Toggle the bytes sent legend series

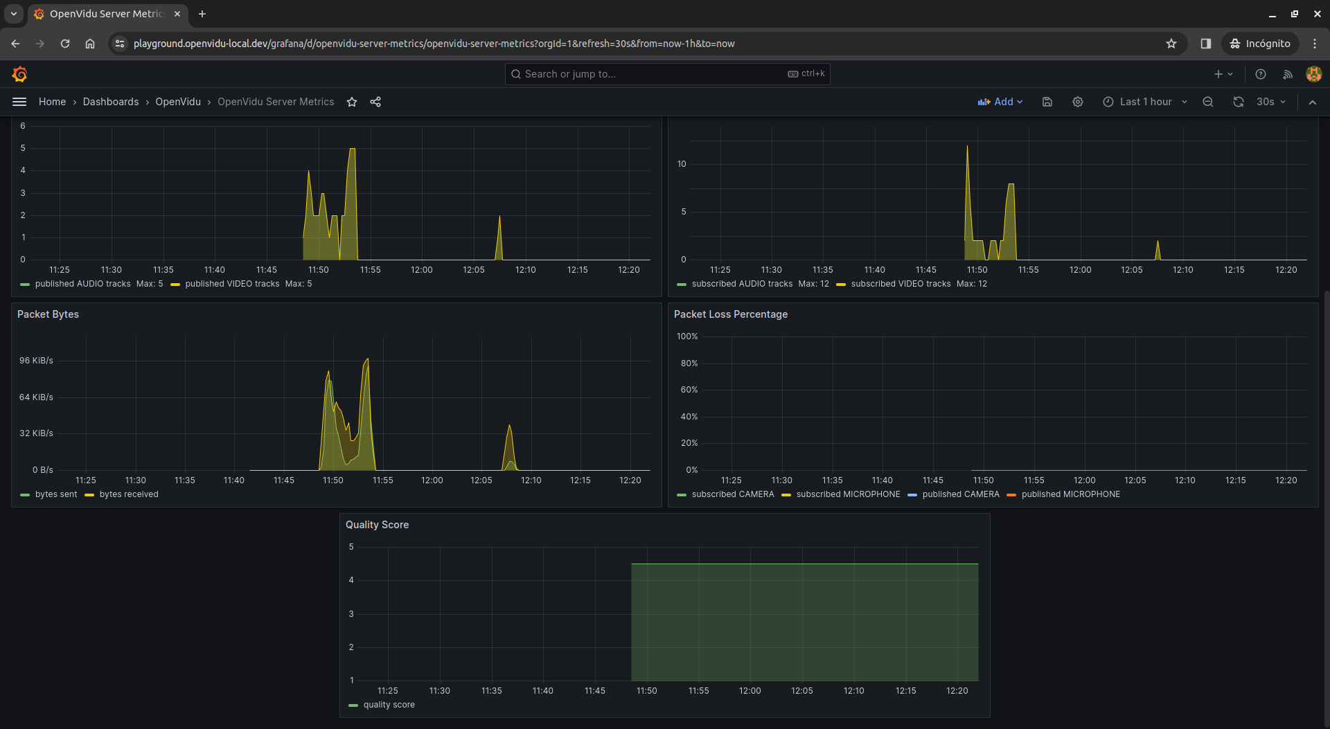pos(56,494)
